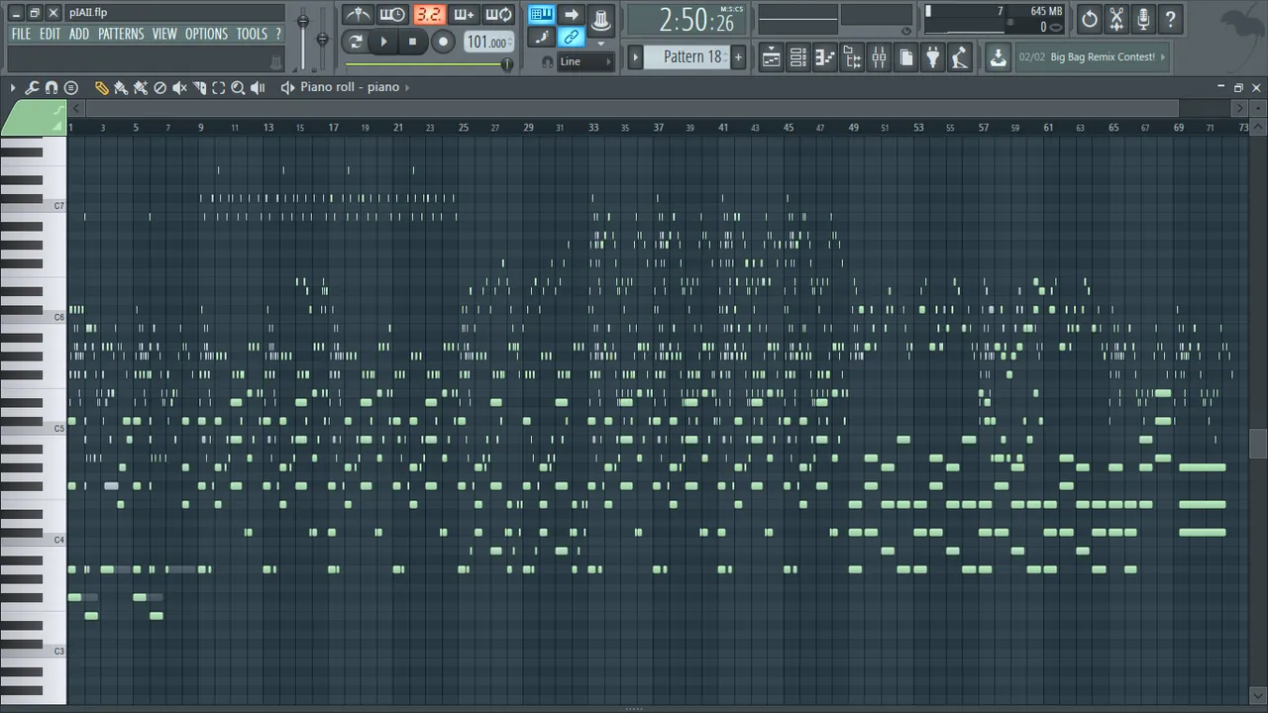
Task: Open the Line snap dropdown
Action: [x=585, y=61]
